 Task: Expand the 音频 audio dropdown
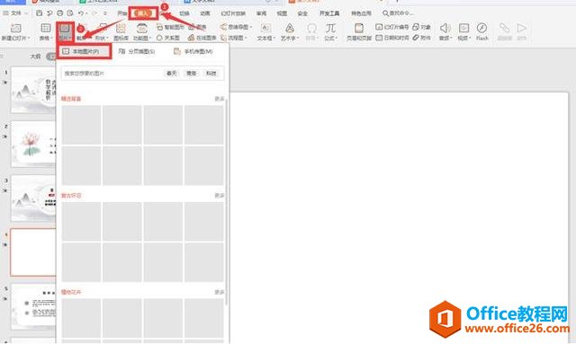pos(445,38)
